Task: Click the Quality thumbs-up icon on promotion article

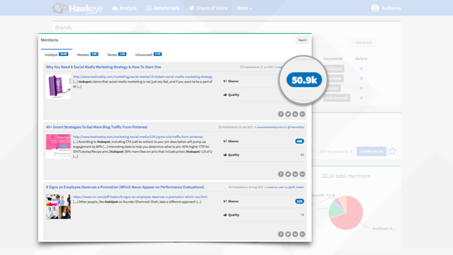Action: (x=225, y=215)
